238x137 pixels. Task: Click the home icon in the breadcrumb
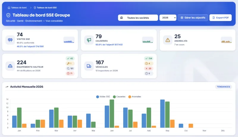pos(9,7)
